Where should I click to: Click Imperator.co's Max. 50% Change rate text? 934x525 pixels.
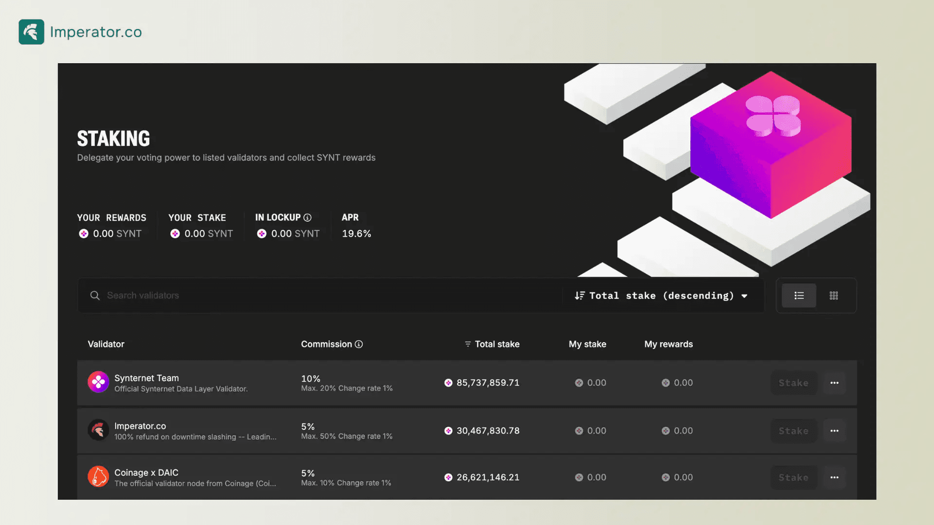click(x=347, y=437)
